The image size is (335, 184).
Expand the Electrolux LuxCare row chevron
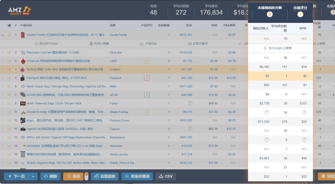pyautogui.click(x=3, y=52)
